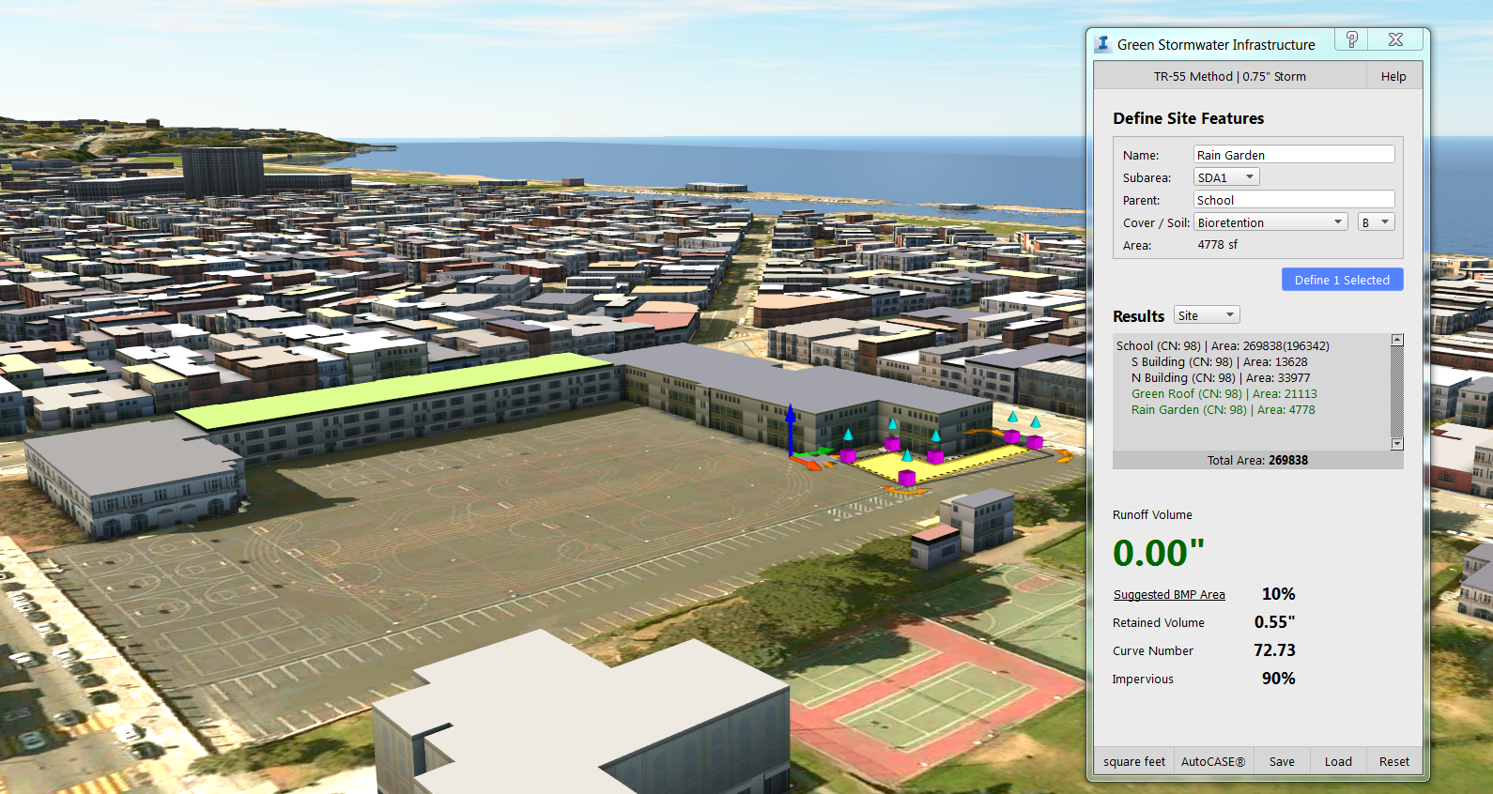Screen dimensions: 1493x794
Task: Select the School (CN: 98) results row
Action: point(1223,345)
